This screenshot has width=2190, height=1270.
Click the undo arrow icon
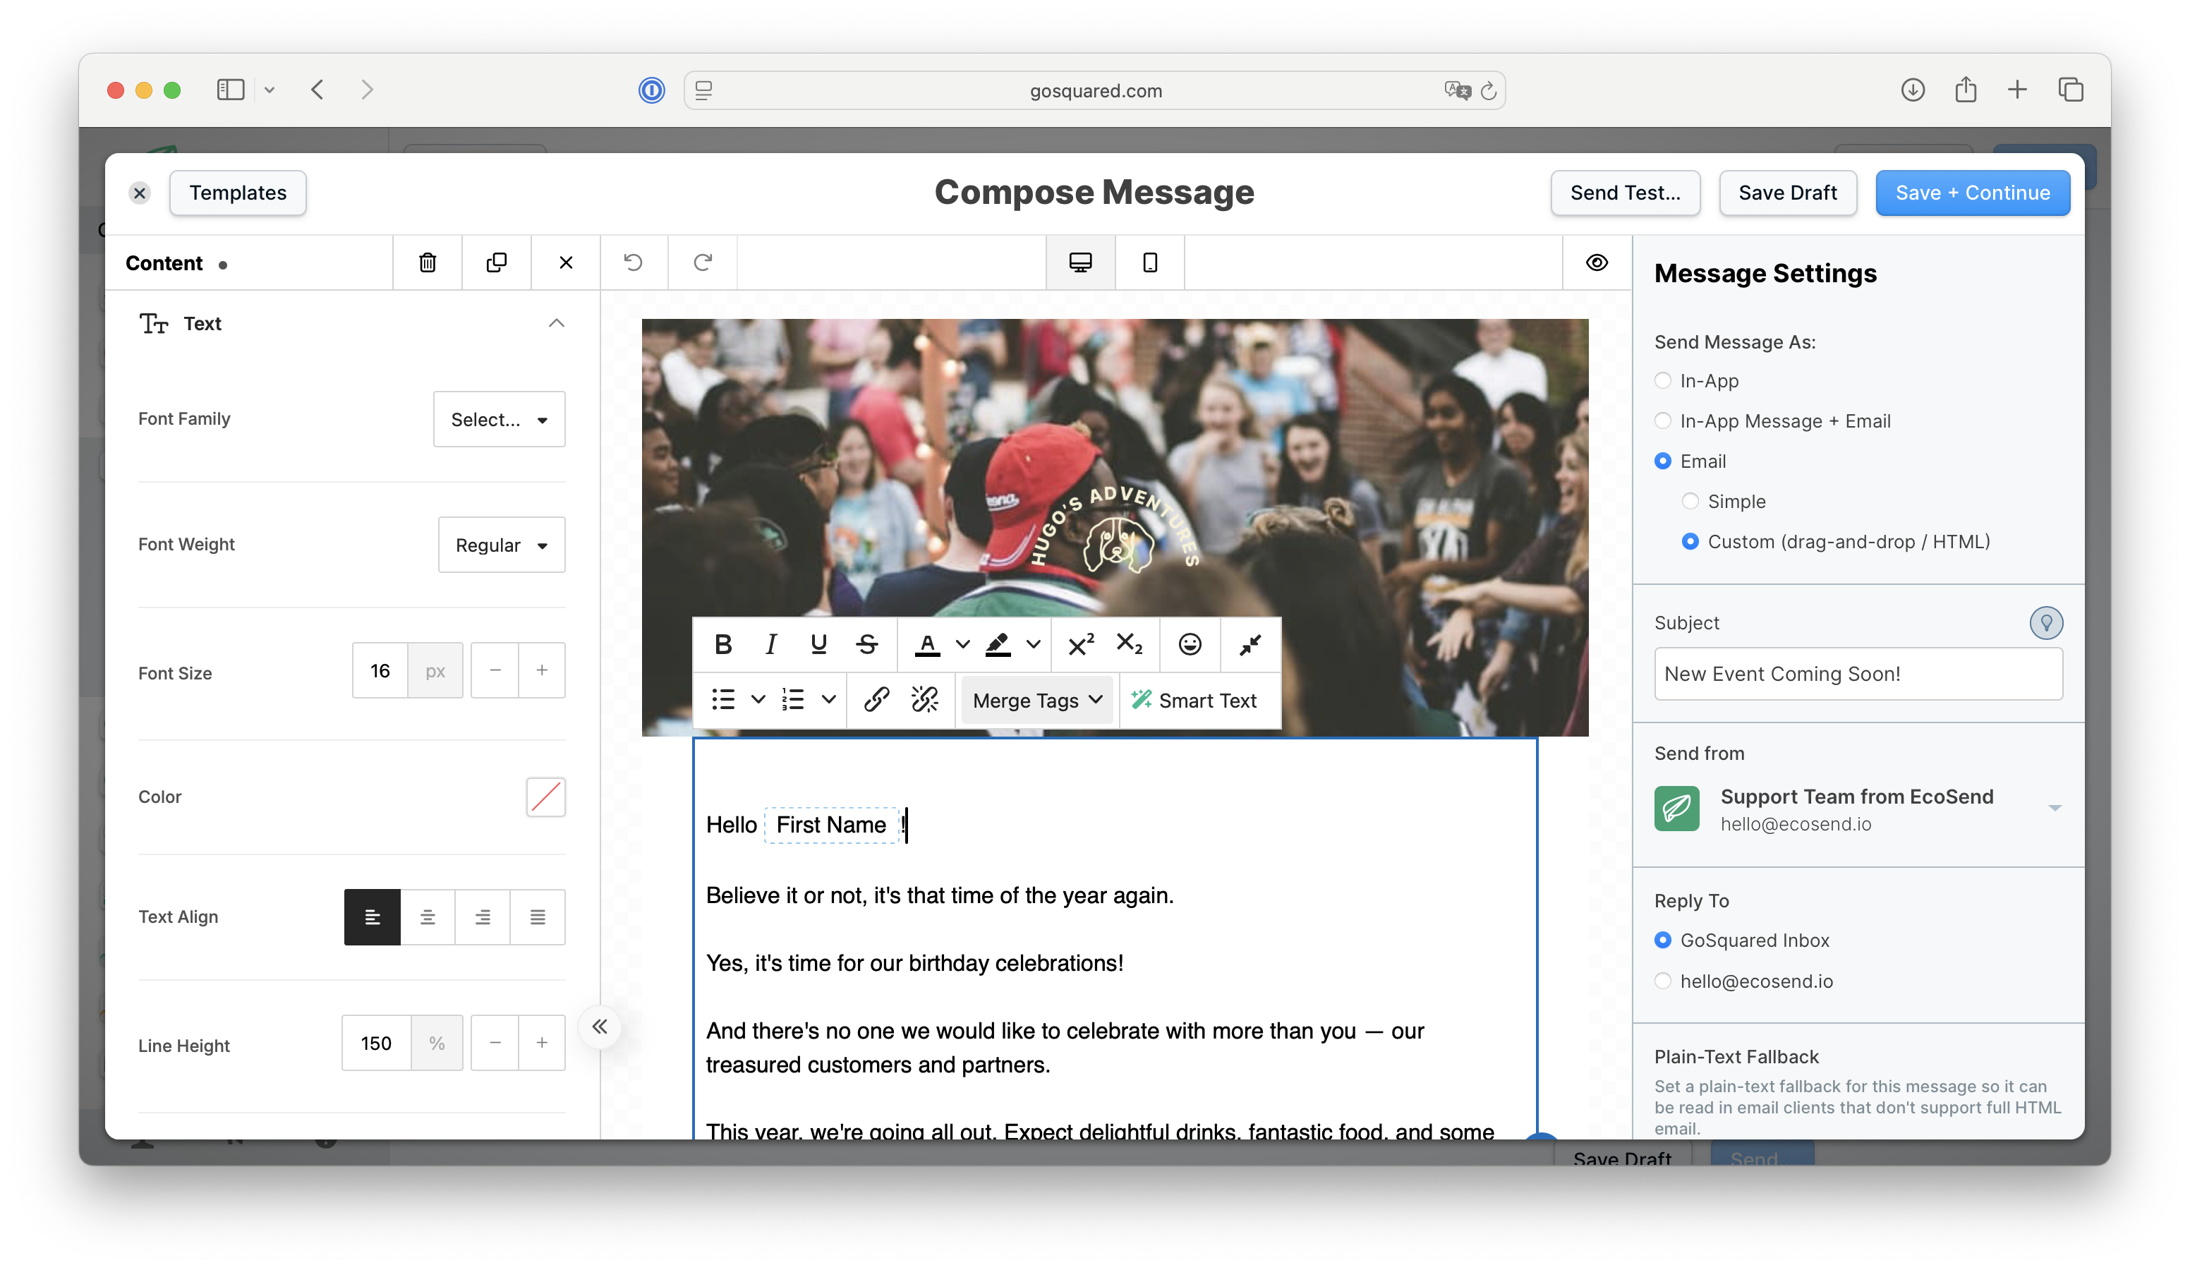634,262
